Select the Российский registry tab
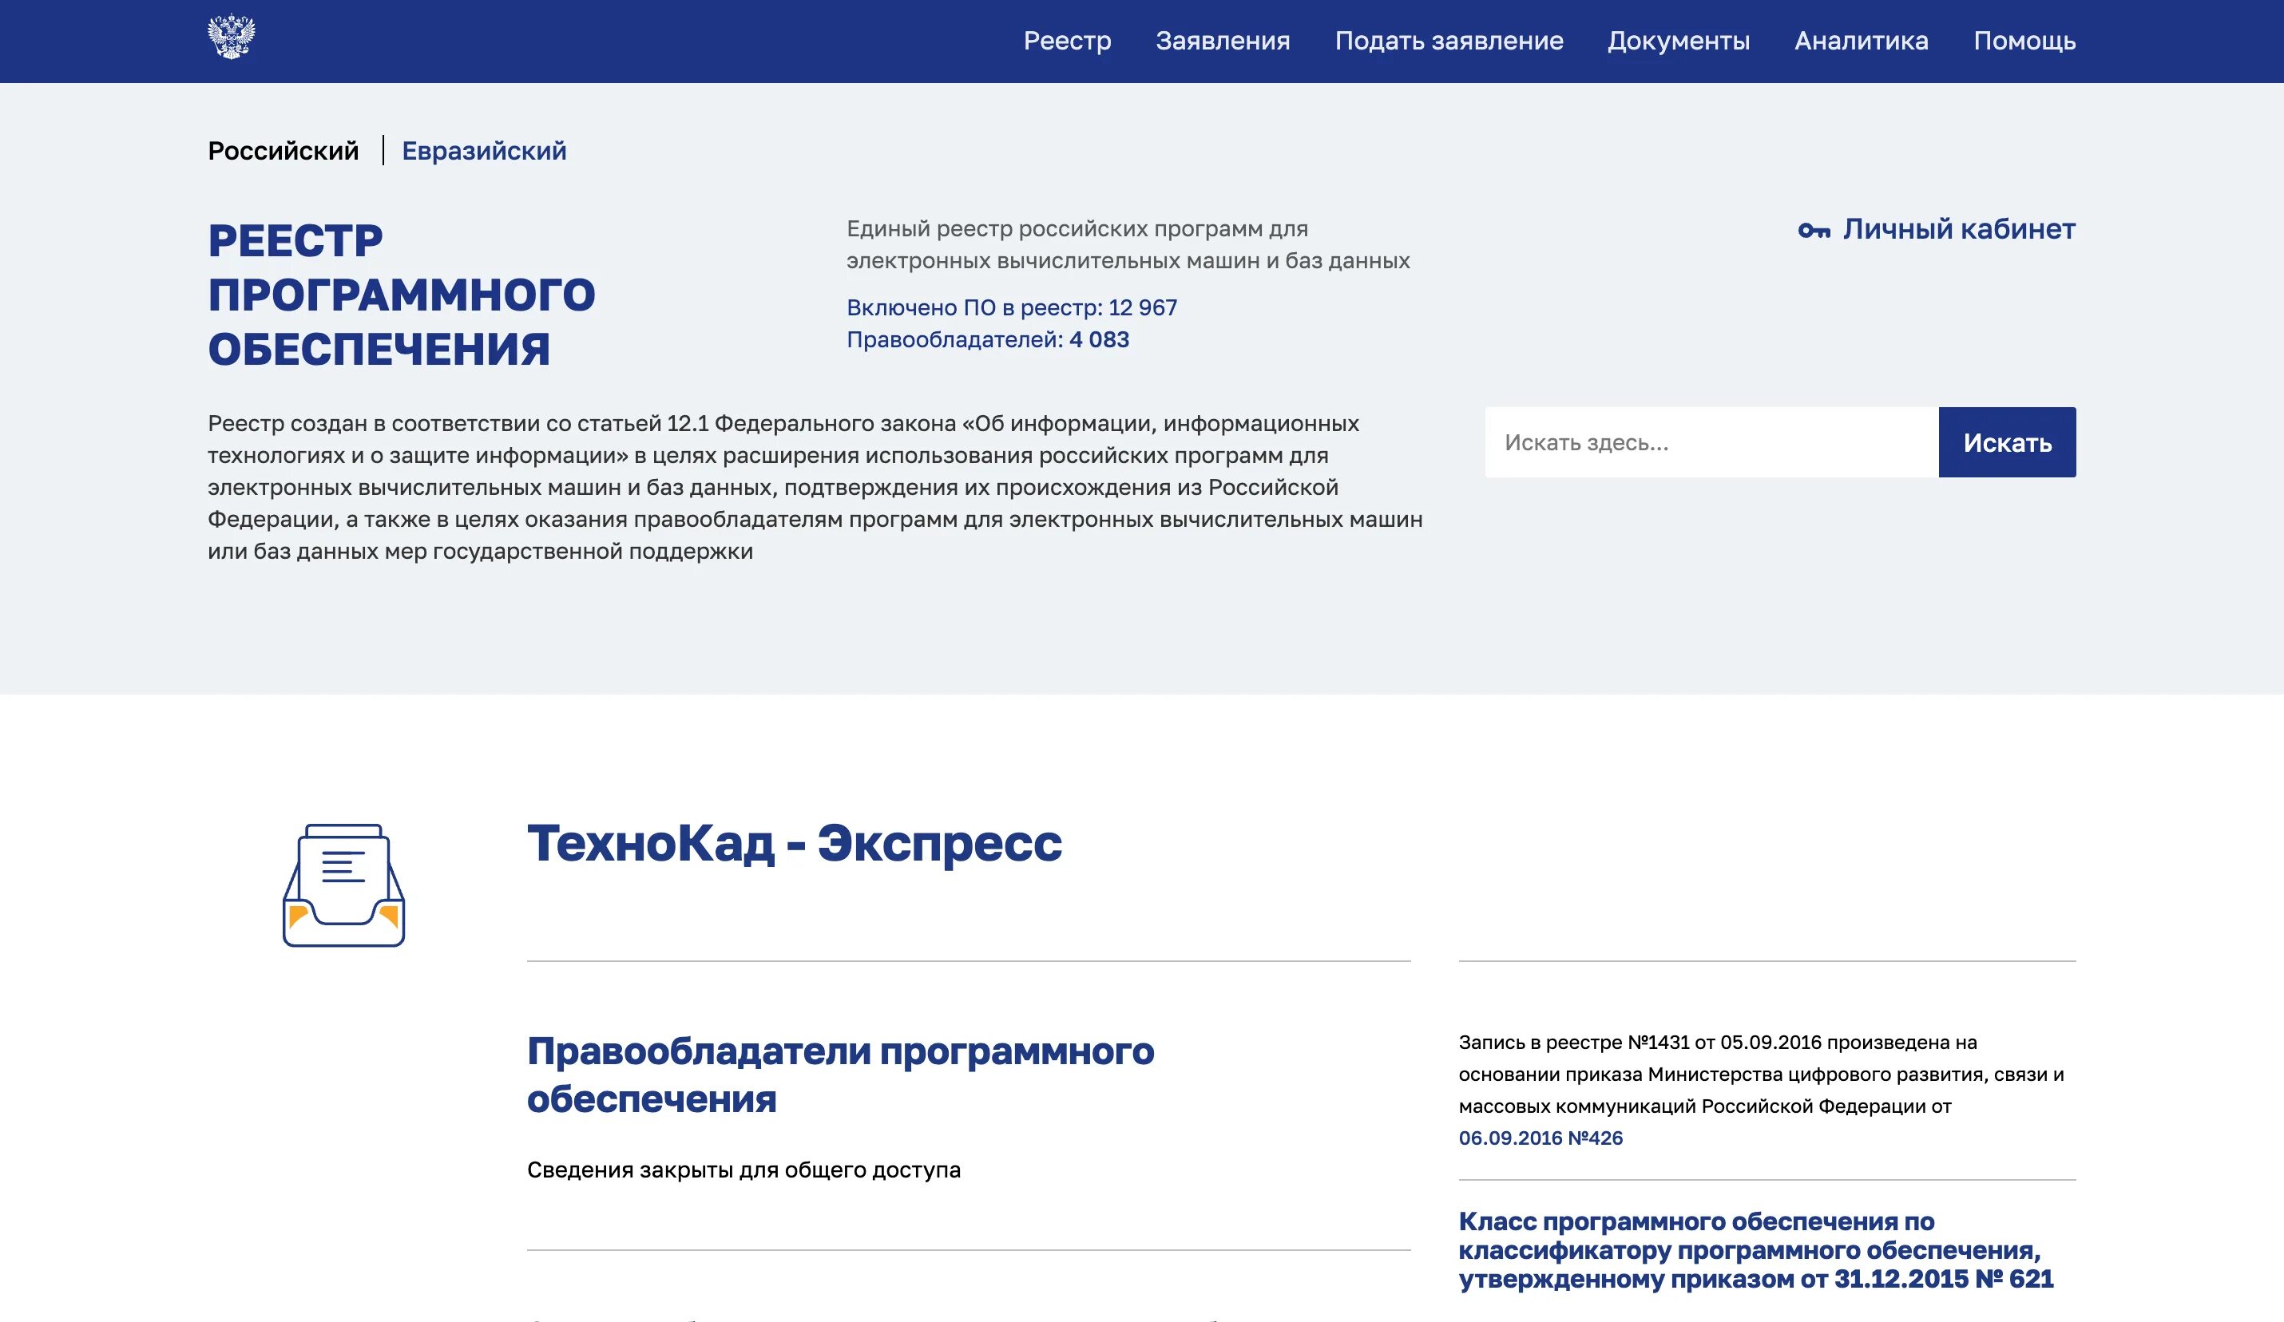Image resolution: width=2284 pixels, height=1322 pixels. click(x=284, y=150)
